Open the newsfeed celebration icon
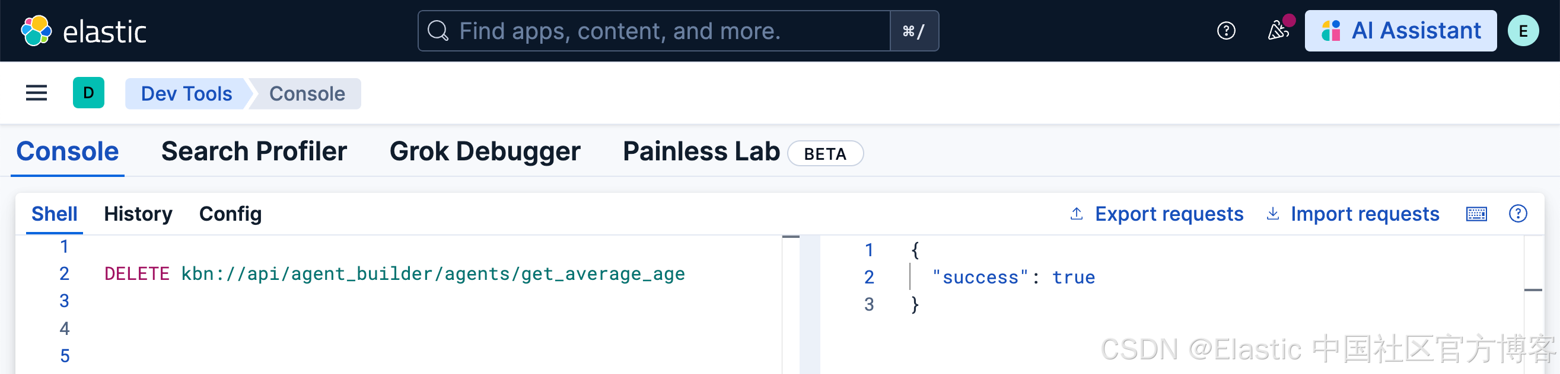Viewport: 1560px width, 374px height. tap(1278, 31)
